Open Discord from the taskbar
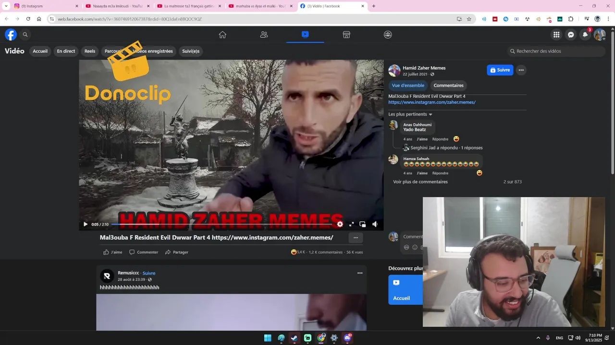This screenshot has height=345, width=615. point(347,338)
